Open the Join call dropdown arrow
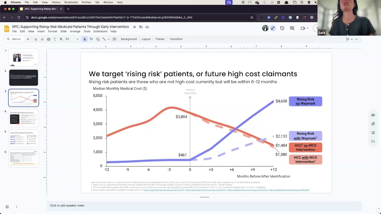Image resolution: width=381 pixels, height=214 pixels. coord(307,28)
